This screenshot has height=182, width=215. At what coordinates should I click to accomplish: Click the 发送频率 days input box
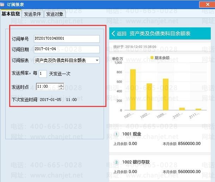tap(43, 74)
